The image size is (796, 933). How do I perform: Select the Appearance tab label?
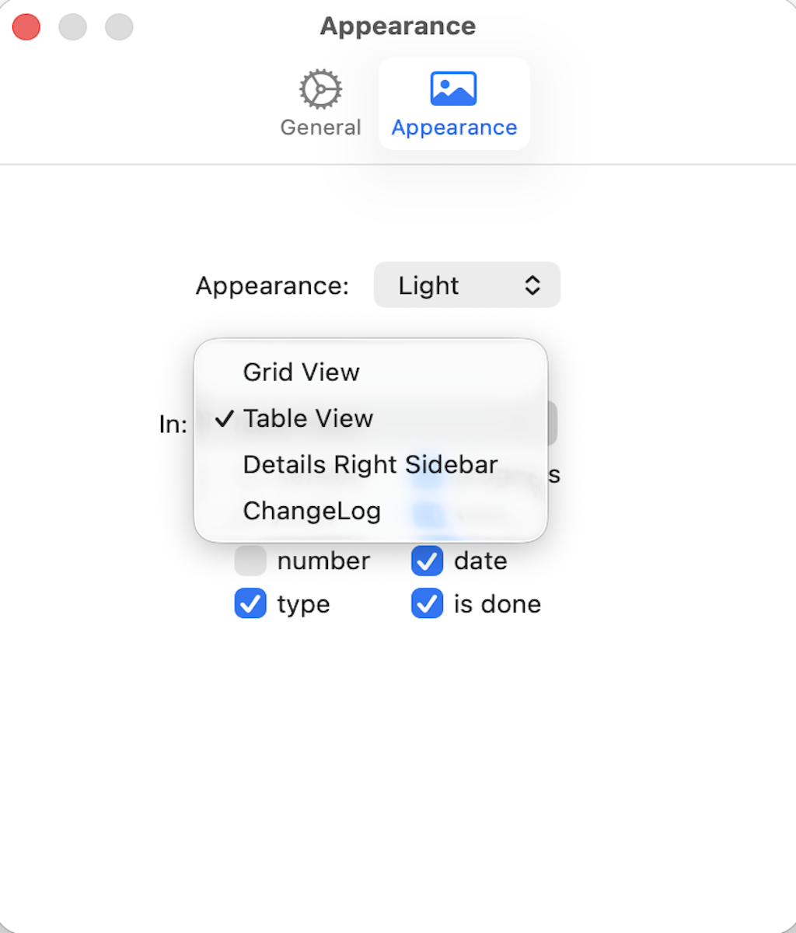click(x=454, y=127)
